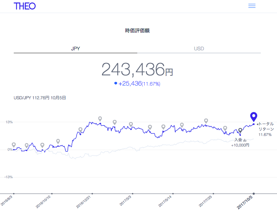Select the highest gray pin above the chart peak
Viewport: 277px width, 212px height.
coord(100,119)
